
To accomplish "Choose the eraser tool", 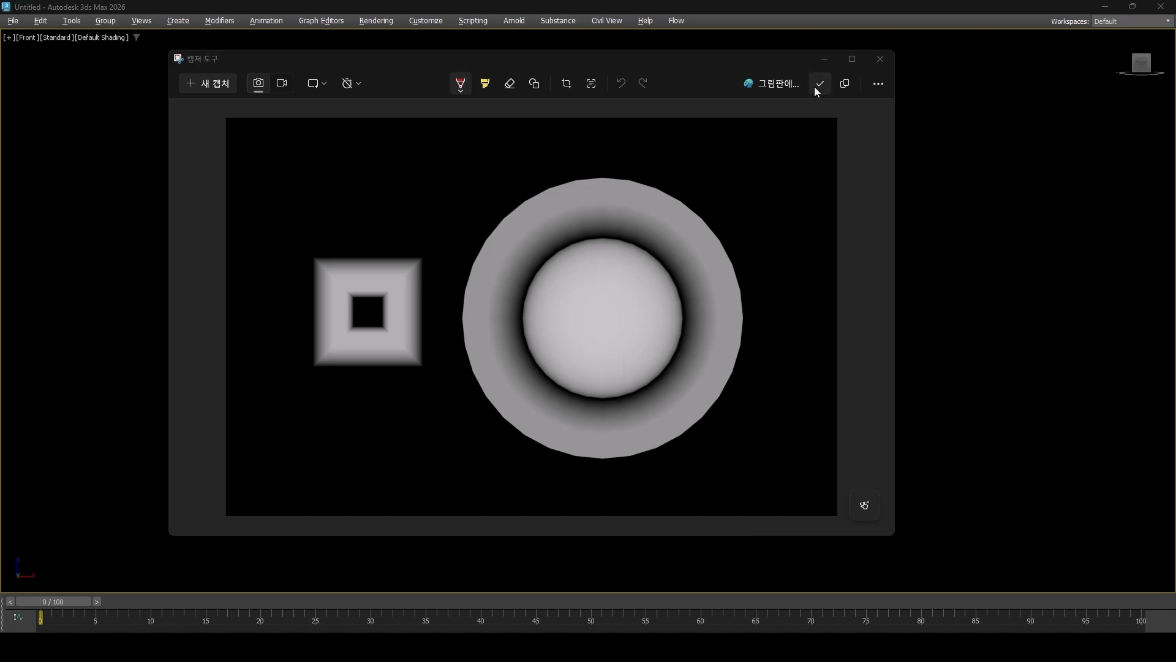I will click(x=510, y=83).
